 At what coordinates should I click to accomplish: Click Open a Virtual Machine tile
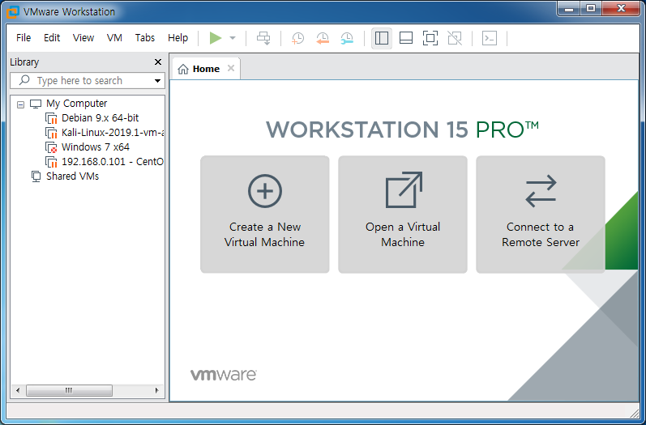403,215
